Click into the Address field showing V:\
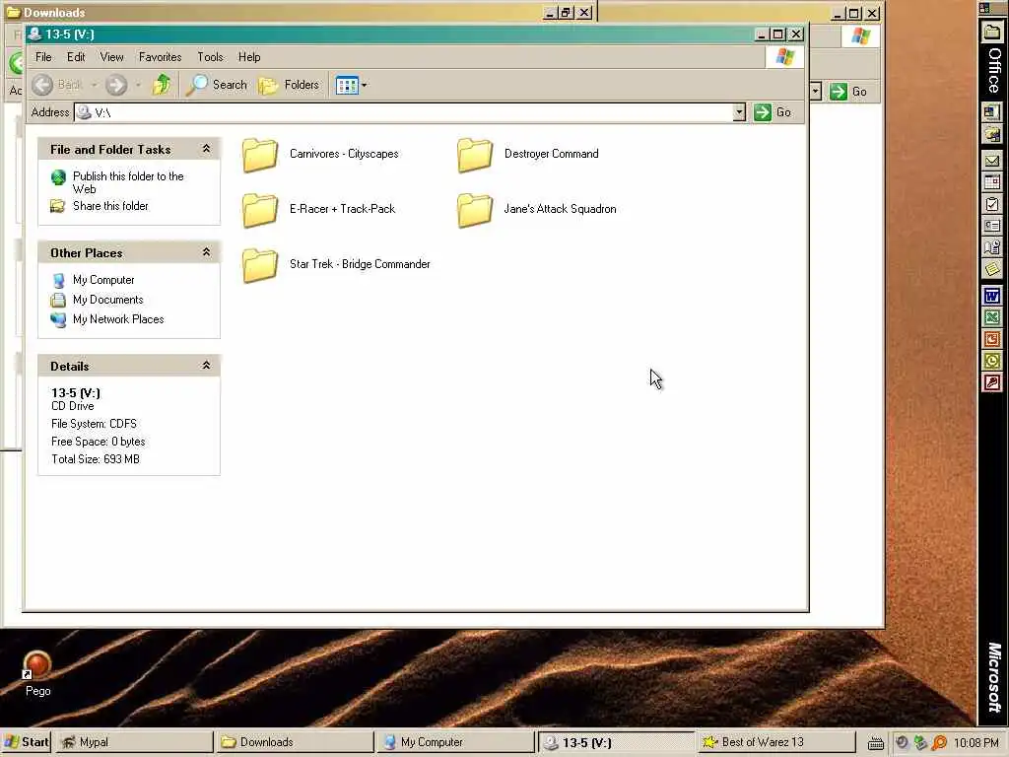1009x757 pixels. (403, 112)
